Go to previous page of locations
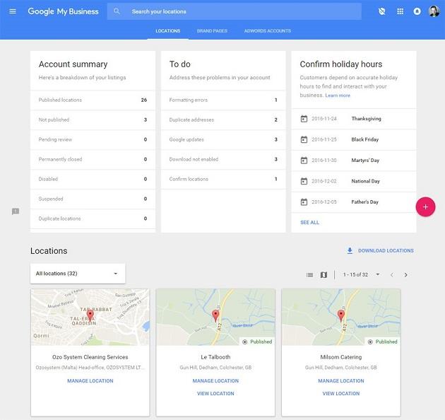445x420 pixels. click(x=391, y=275)
